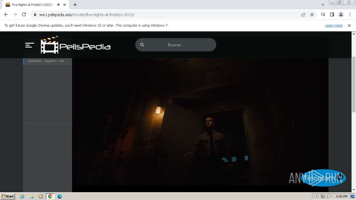View site information lock icon
This screenshot has width=356, height=200.
35,14
